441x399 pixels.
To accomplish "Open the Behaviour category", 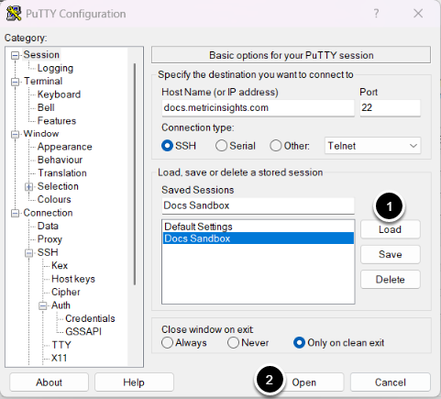I will [x=60, y=160].
